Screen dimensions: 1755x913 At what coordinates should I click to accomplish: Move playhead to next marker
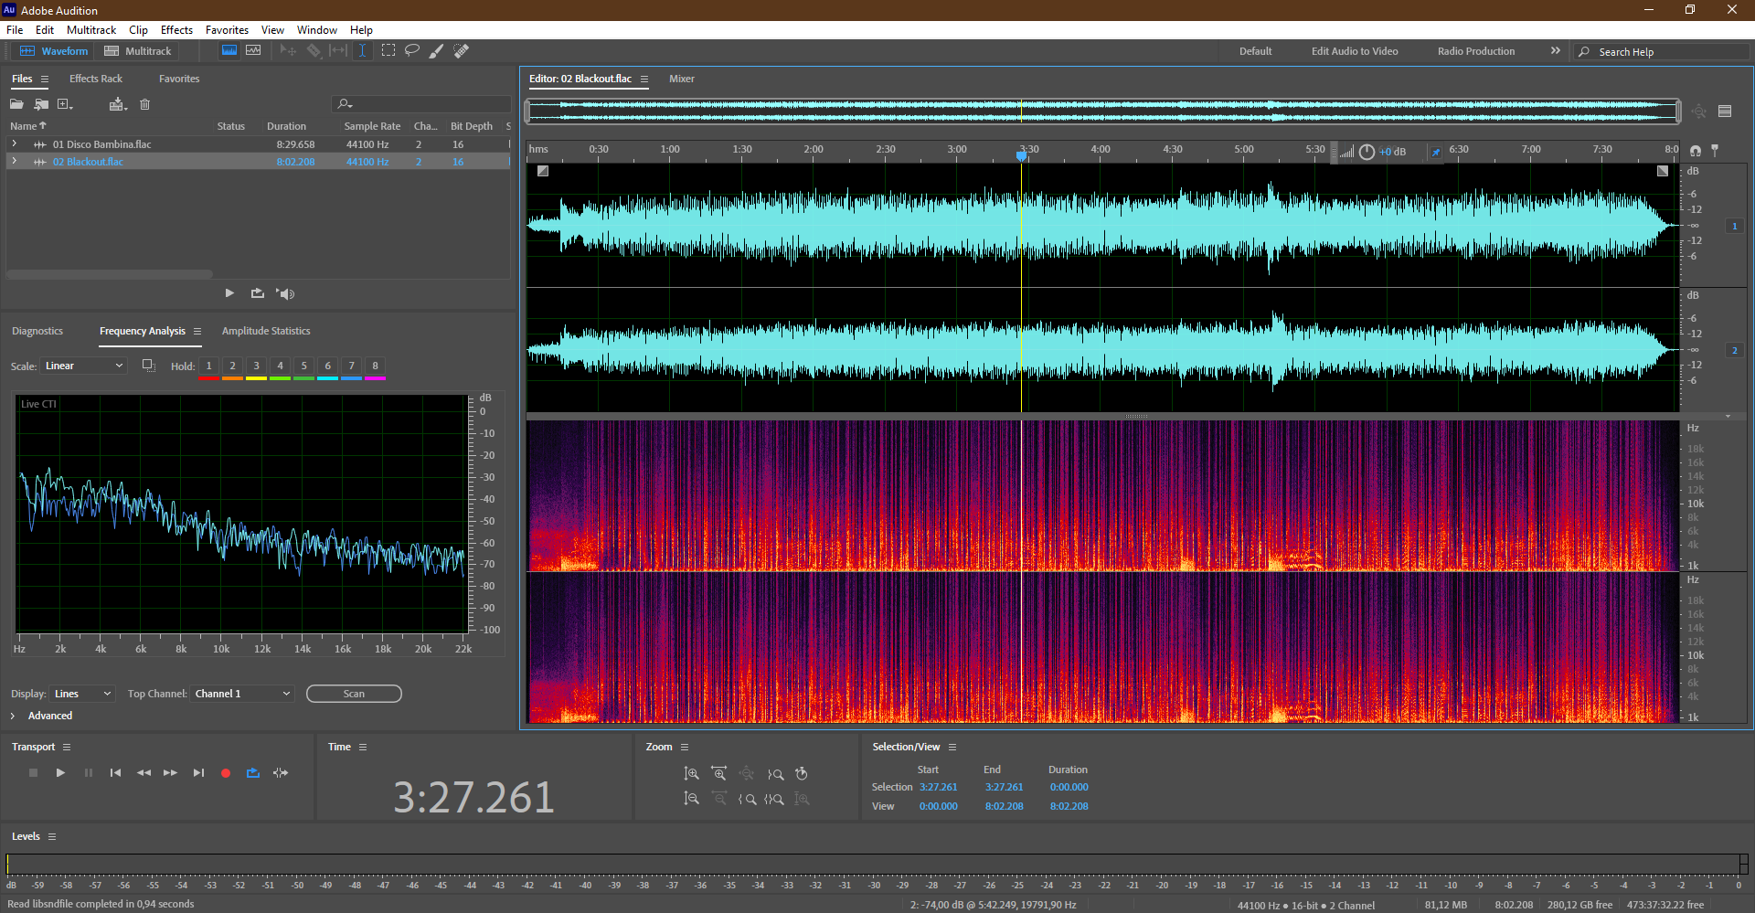click(198, 773)
